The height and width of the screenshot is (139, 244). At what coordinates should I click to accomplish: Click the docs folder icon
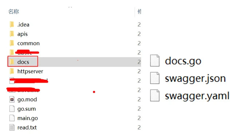pyautogui.click(x=12, y=62)
